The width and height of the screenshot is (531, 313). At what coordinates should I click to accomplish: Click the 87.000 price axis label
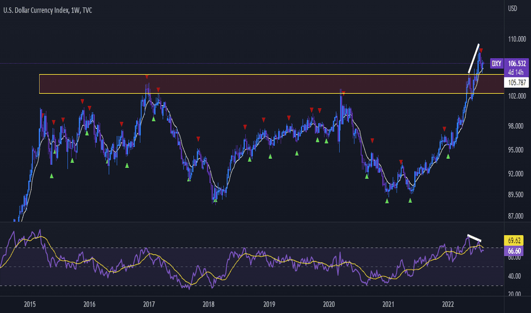tap(516, 216)
